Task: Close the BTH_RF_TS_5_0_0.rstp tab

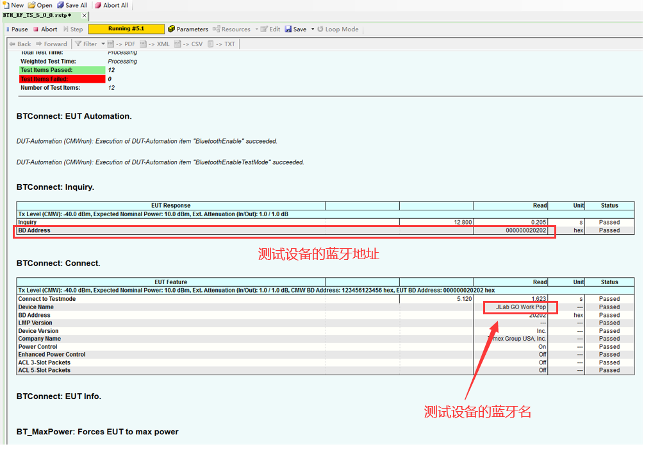Action: point(85,15)
